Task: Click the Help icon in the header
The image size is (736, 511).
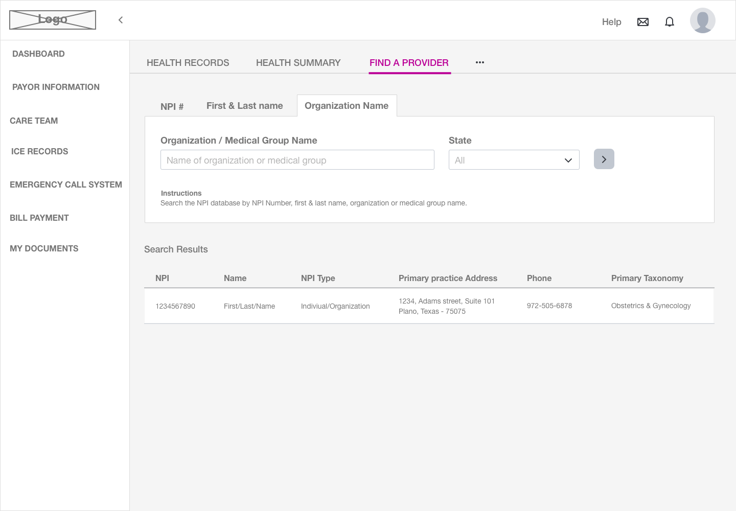Action: coord(611,22)
